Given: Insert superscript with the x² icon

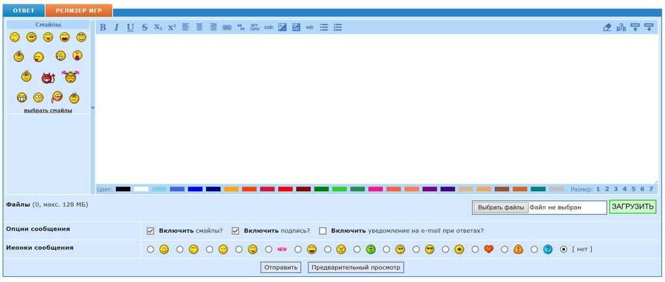Looking at the screenshot, I should [x=171, y=27].
